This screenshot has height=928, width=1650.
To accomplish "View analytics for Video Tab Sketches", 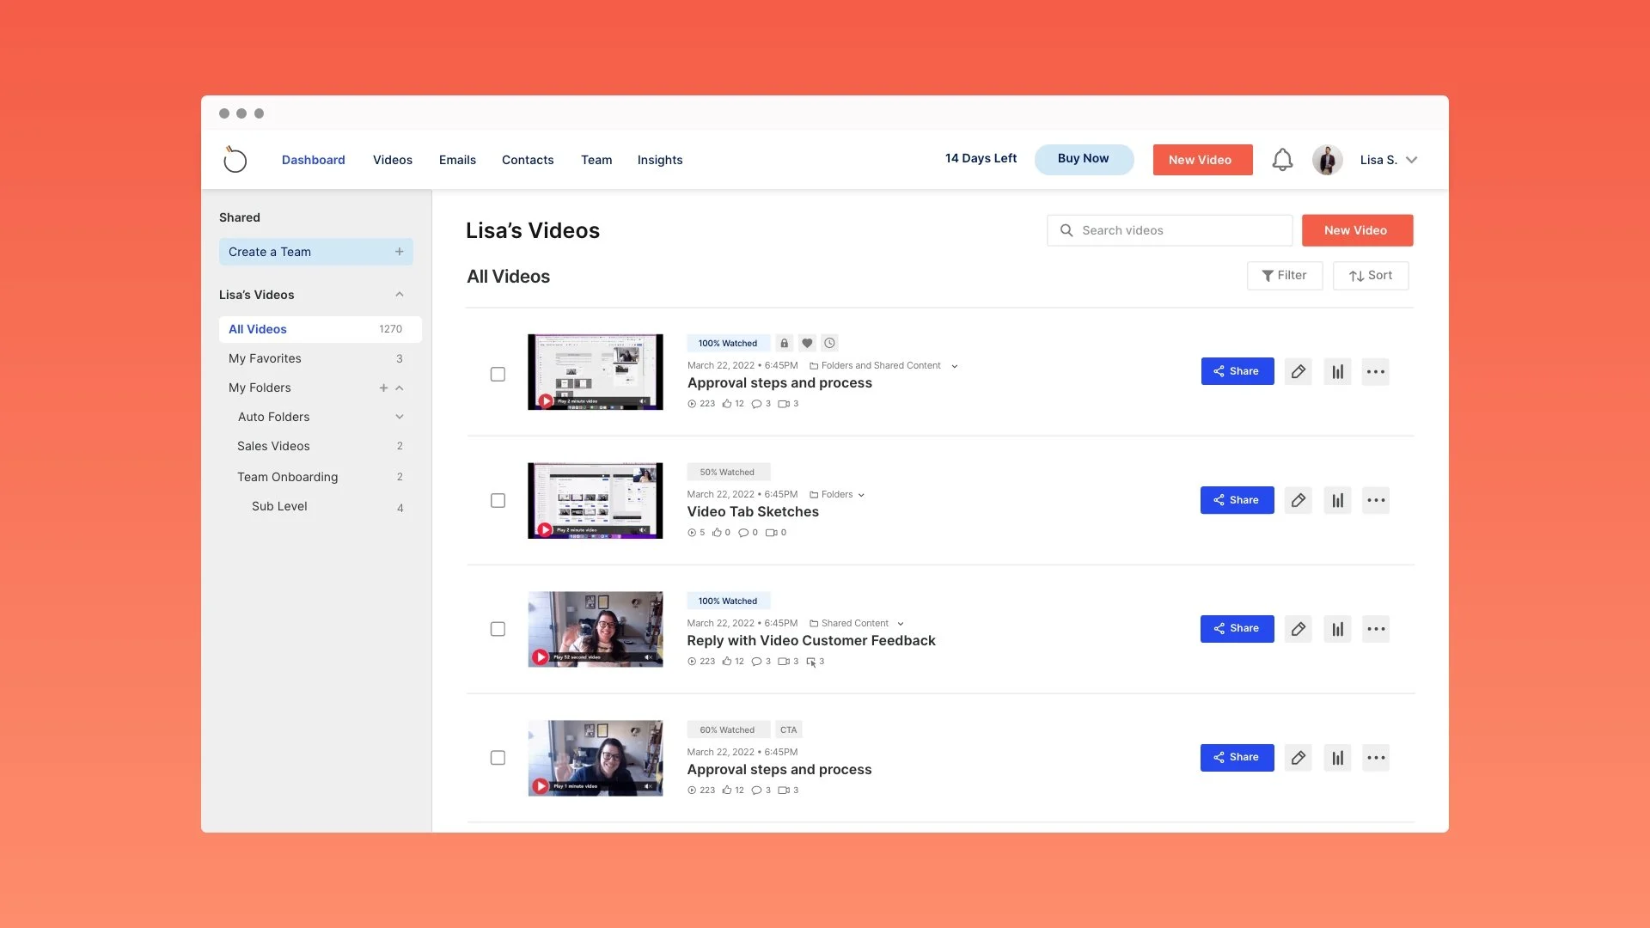I will [x=1337, y=500].
